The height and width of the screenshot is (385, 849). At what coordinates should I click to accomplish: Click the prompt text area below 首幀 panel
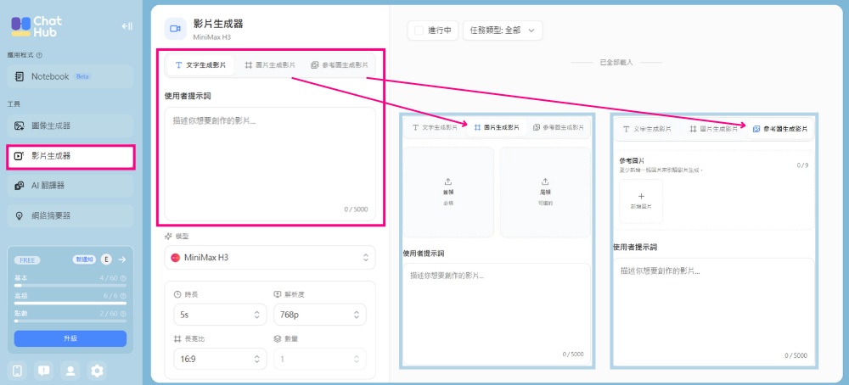pyautogui.click(x=497, y=313)
